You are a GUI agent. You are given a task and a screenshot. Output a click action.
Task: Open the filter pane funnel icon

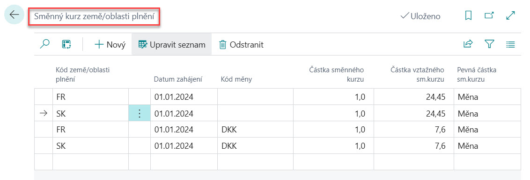489,44
